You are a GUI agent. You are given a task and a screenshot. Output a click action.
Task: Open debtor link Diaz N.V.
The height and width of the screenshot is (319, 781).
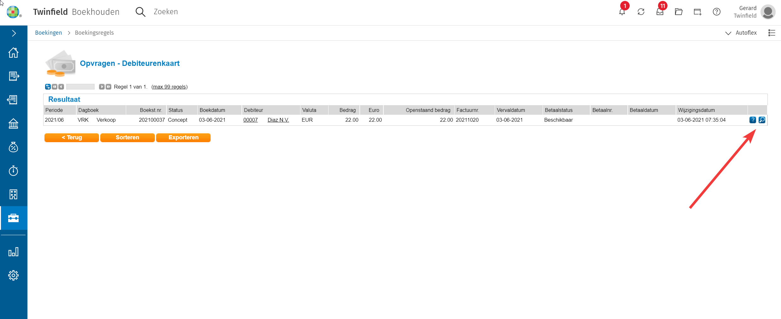tap(278, 120)
